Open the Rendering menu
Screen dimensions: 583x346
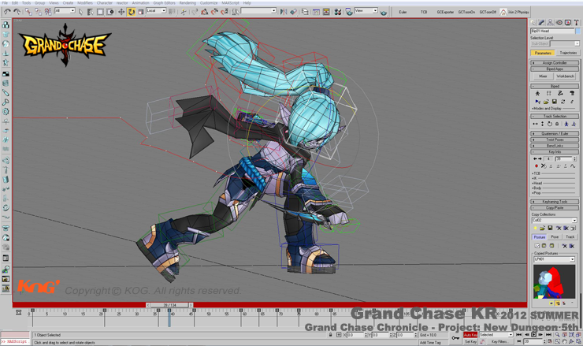click(188, 3)
